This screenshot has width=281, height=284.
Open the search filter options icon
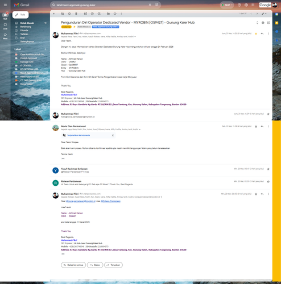coord(156,5)
